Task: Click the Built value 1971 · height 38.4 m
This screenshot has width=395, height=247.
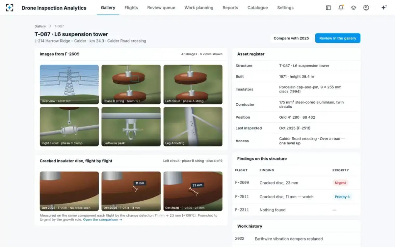Action: click(297, 76)
